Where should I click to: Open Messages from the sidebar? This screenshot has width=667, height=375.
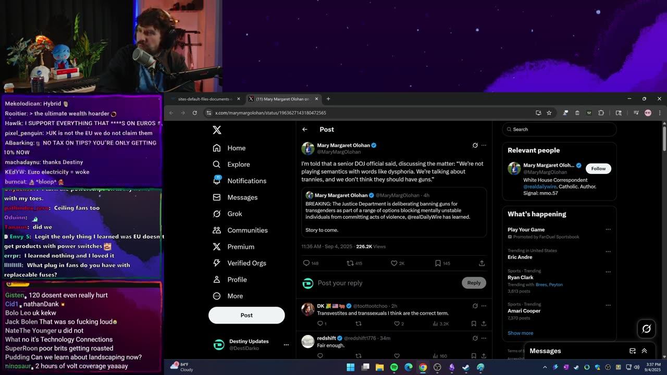click(x=236, y=197)
